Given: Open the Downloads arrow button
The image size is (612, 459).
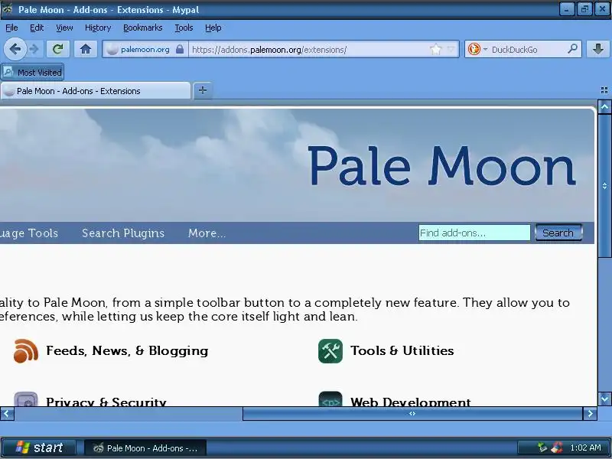Looking at the screenshot, I should (x=598, y=49).
